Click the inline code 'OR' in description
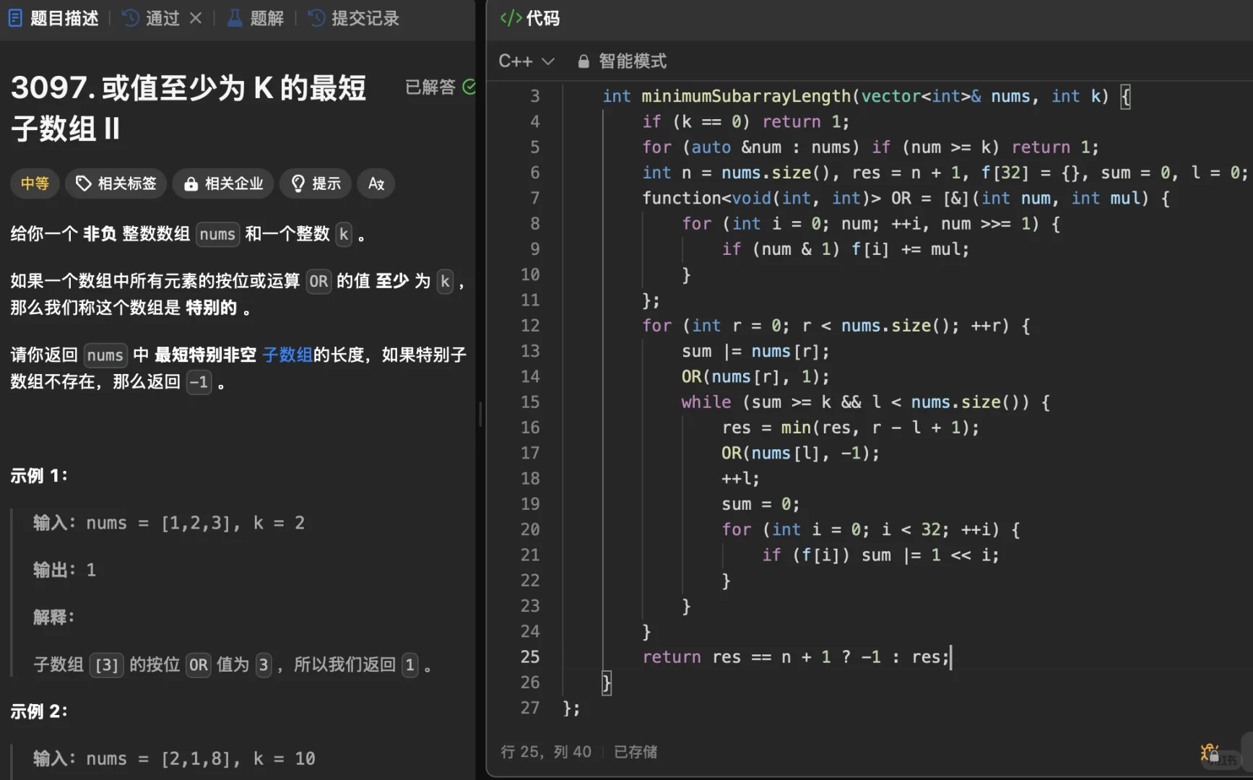The height and width of the screenshot is (780, 1253). tap(318, 281)
